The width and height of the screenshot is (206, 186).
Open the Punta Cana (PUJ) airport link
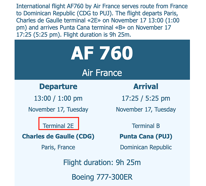click(x=146, y=136)
